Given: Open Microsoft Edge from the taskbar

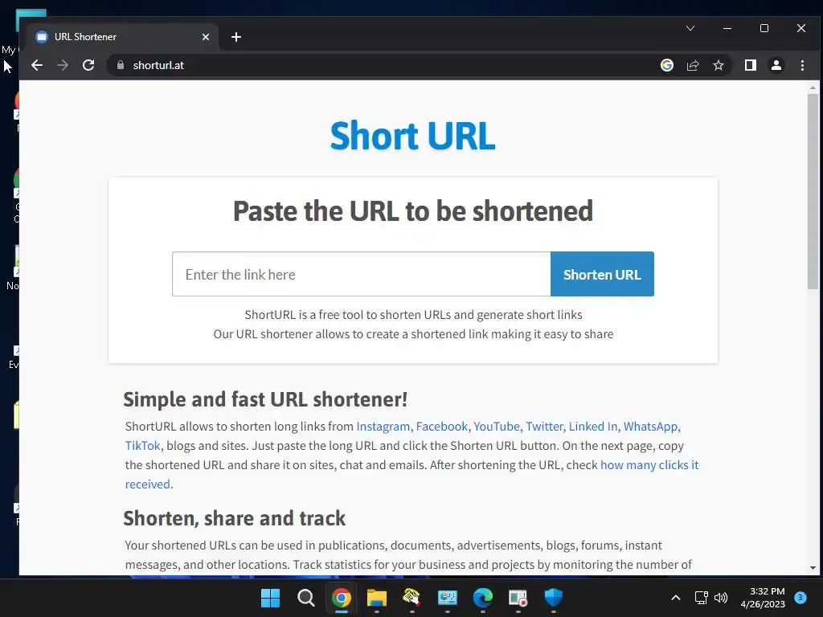Looking at the screenshot, I should click(x=482, y=598).
